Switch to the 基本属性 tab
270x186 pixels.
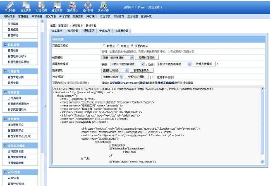click(57, 31)
